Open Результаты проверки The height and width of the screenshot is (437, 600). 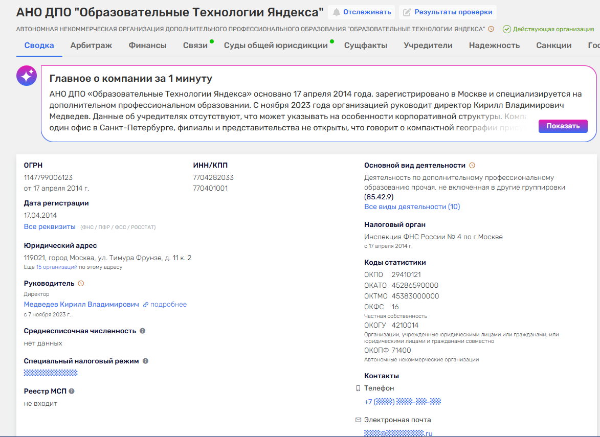[x=448, y=12]
